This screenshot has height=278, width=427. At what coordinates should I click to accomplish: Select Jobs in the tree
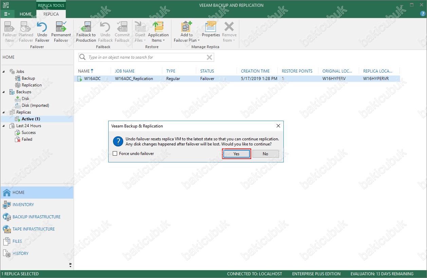[20, 72]
